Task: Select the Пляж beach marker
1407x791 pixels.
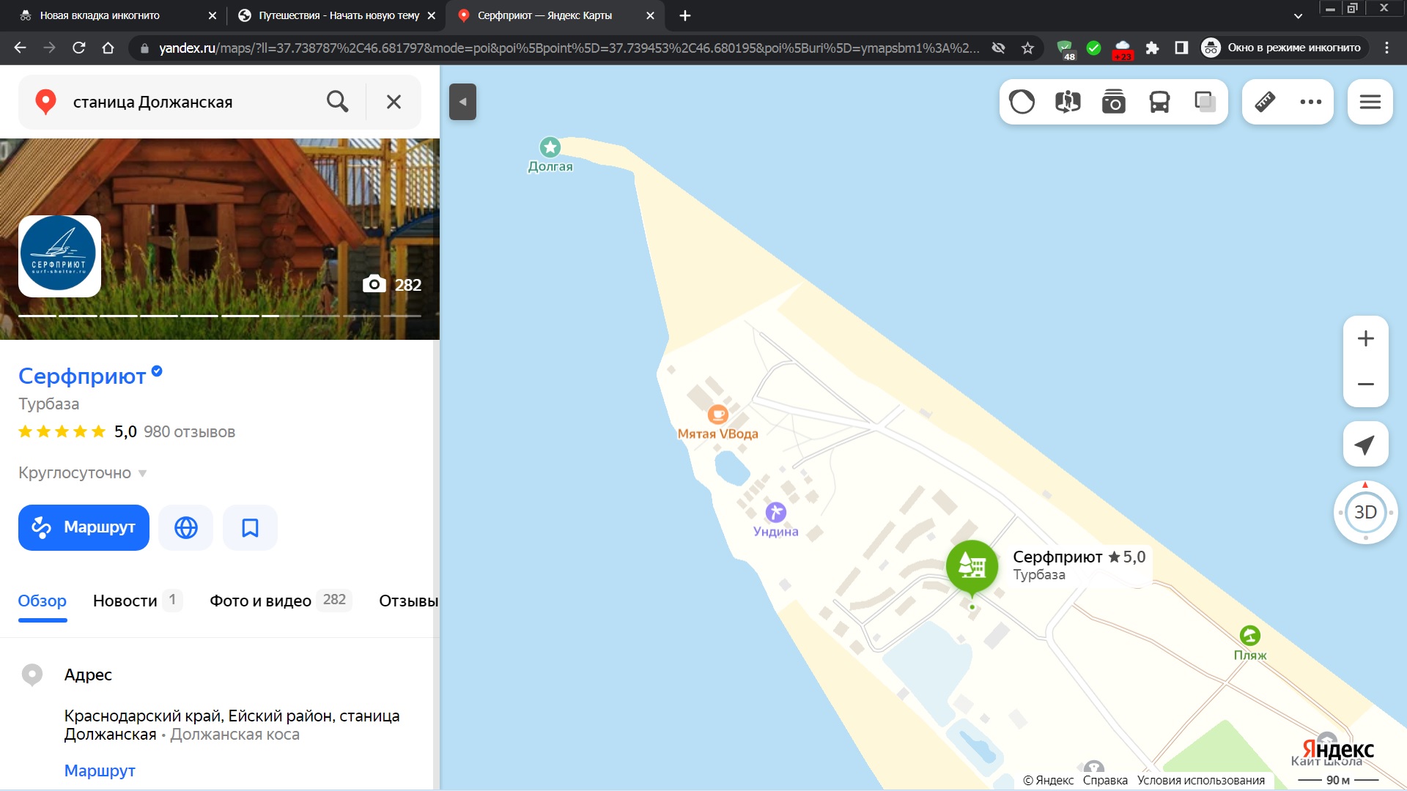Action: click(x=1249, y=635)
